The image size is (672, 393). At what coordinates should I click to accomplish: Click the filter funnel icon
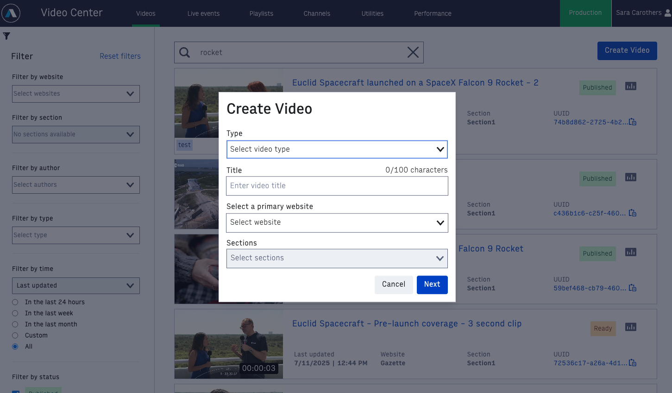point(6,36)
